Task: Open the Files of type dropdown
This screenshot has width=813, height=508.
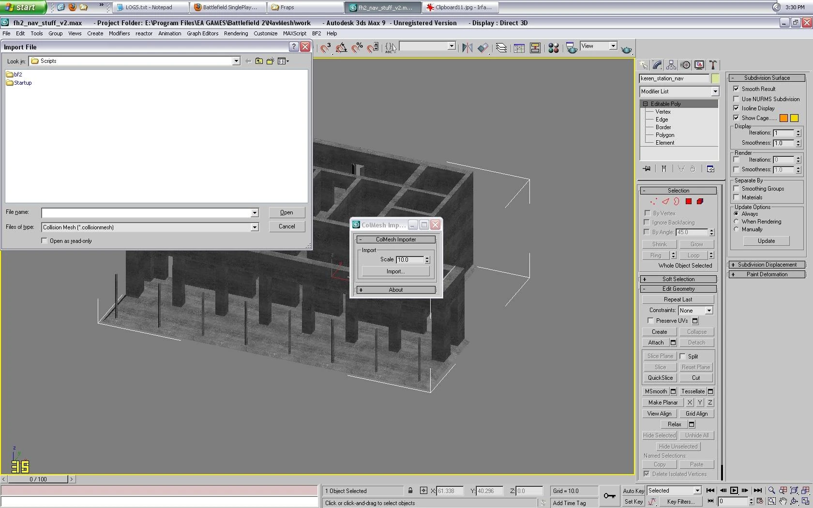Action: pos(254,227)
